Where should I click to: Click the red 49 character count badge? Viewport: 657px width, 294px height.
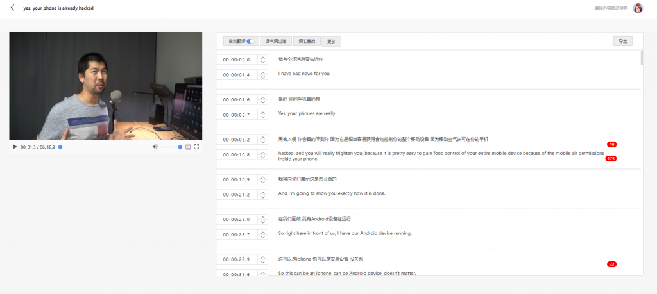click(611, 144)
